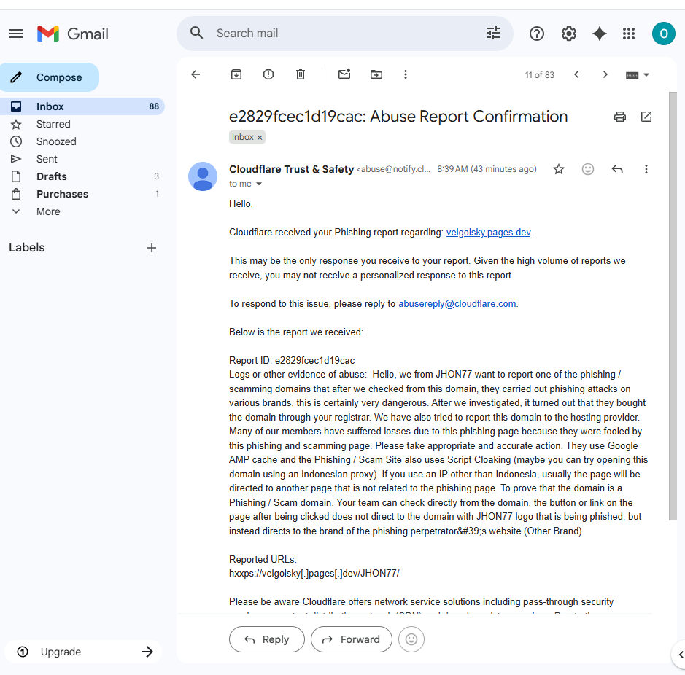Print all with printer icon

[619, 117]
